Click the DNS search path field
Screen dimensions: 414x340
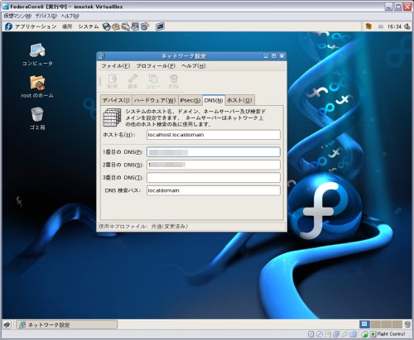(x=214, y=190)
